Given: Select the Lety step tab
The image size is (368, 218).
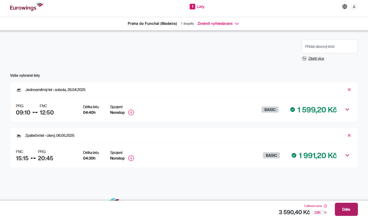Looking at the screenshot, I should 197,6.
